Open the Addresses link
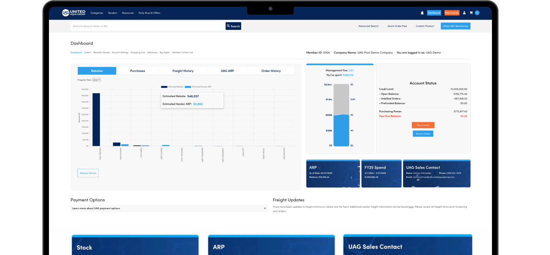 (152, 52)
